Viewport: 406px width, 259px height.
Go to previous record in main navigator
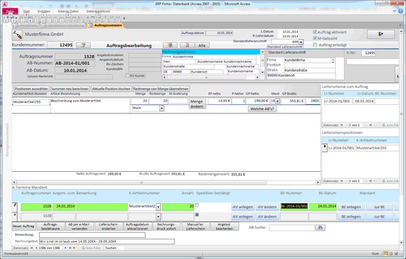37,248
